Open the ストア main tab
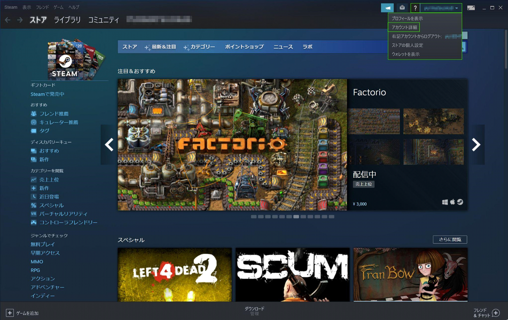Viewport: 508px width, 320px height. (38, 20)
